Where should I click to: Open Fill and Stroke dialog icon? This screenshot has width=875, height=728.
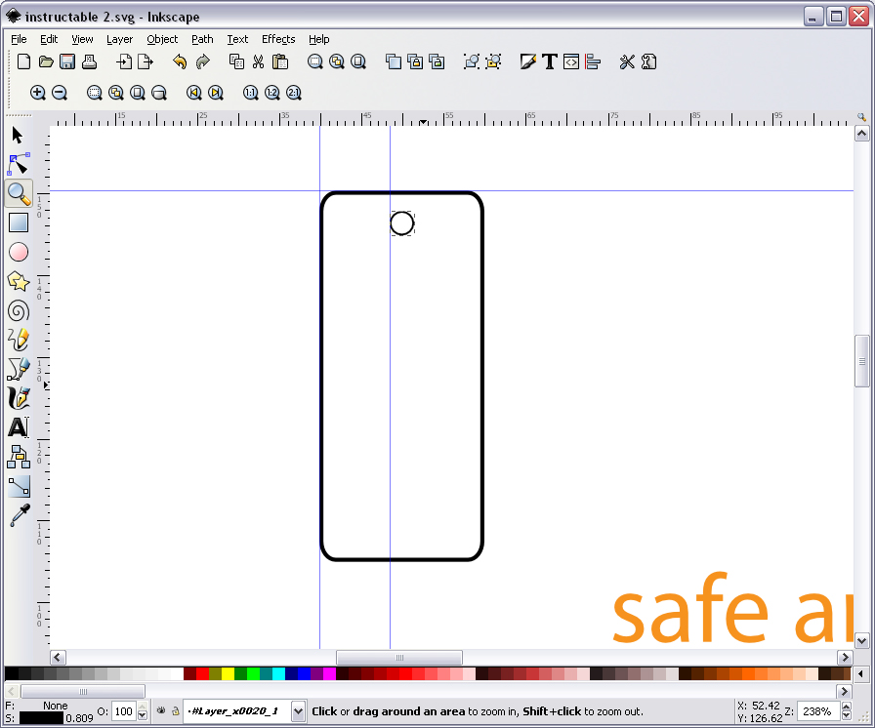tap(527, 61)
